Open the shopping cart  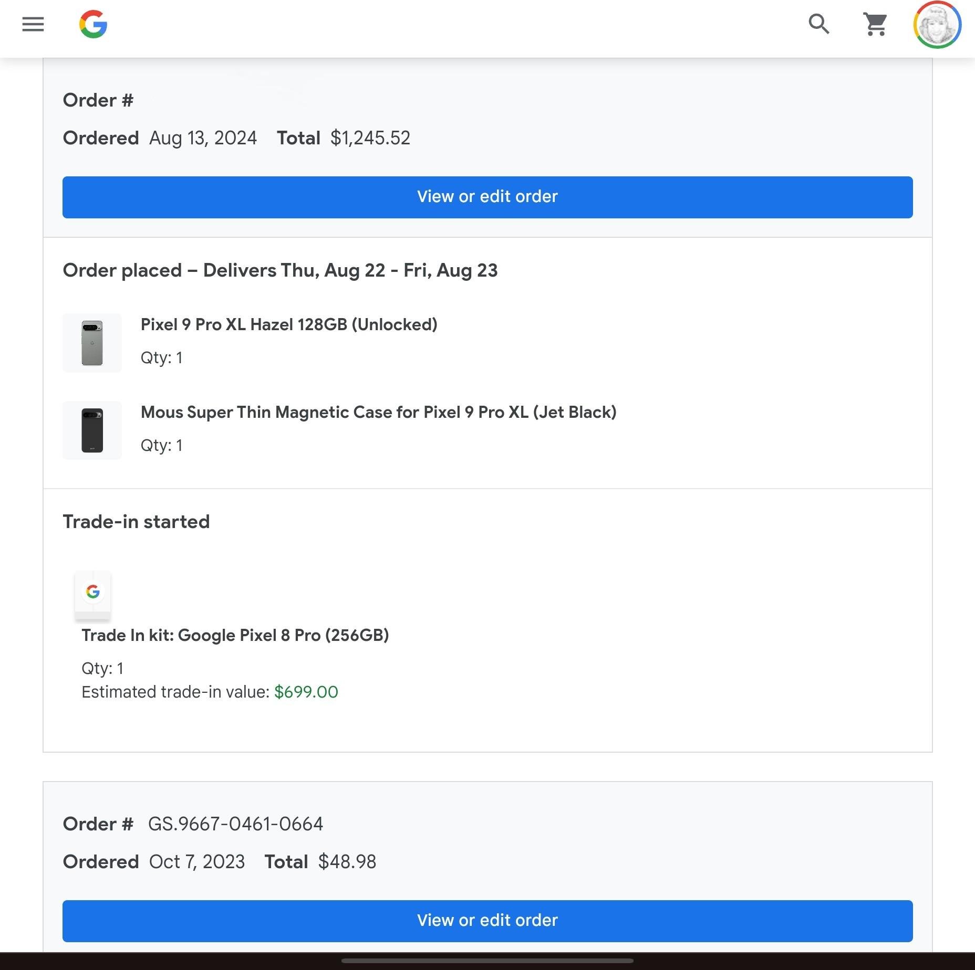[876, 24]
